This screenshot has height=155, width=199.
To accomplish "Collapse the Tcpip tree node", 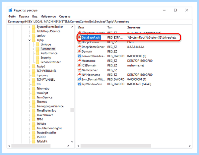I will [x=30, y=40].
